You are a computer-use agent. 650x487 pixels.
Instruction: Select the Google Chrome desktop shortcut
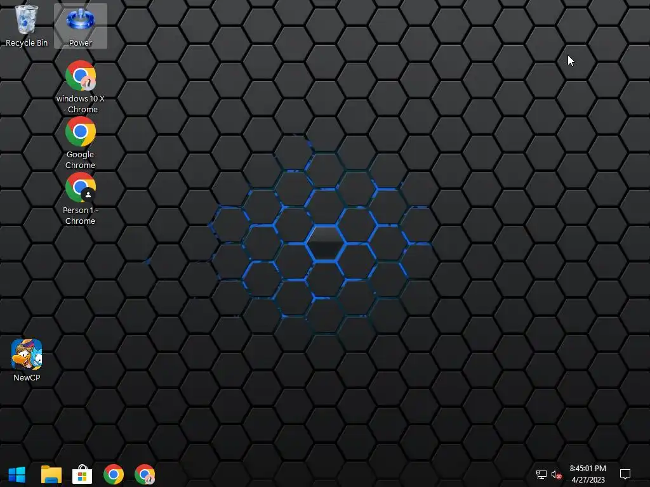coord(81,143)
